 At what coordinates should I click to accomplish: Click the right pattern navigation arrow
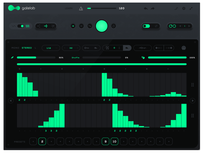pyautogui.click(x=193, y=101)
